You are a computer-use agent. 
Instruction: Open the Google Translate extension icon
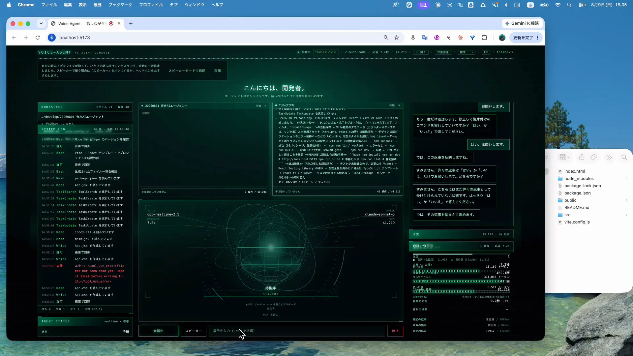click(425, 38)
